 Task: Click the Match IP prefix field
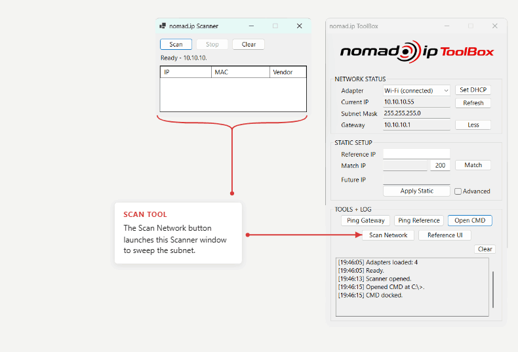(x=405, y=165)
